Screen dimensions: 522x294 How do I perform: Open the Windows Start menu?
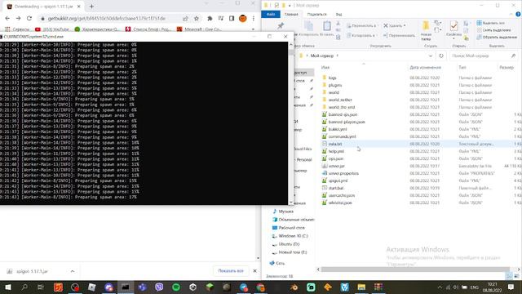click(8, 287)
